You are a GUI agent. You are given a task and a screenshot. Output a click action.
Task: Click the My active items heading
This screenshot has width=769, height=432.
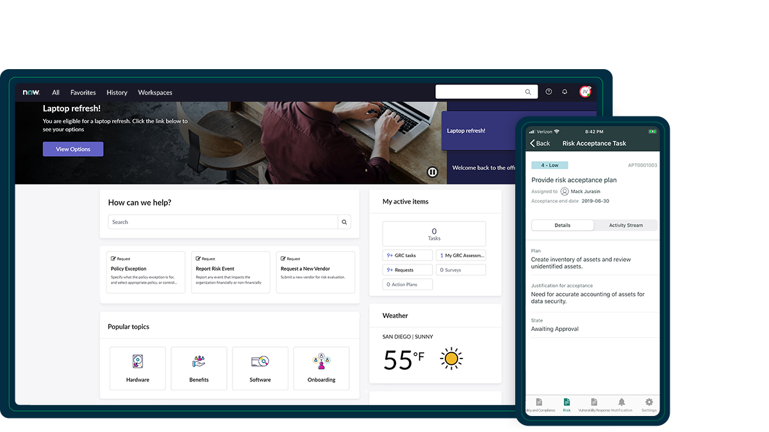(406, 202)
